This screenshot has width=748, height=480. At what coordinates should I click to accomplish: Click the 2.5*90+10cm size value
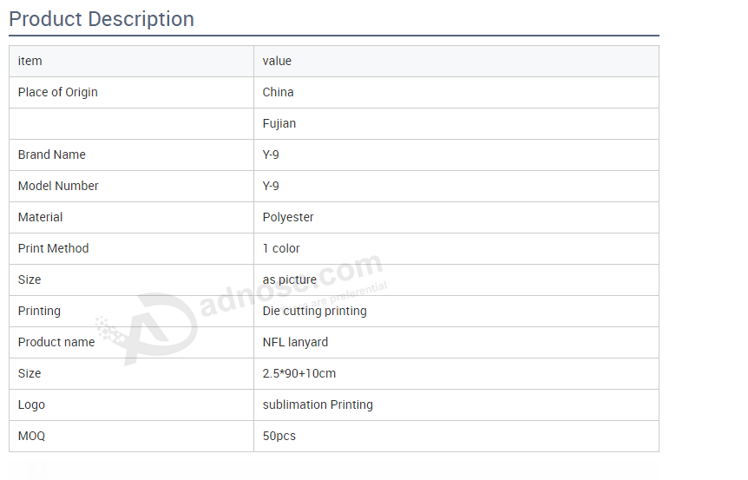coord(299,373)
